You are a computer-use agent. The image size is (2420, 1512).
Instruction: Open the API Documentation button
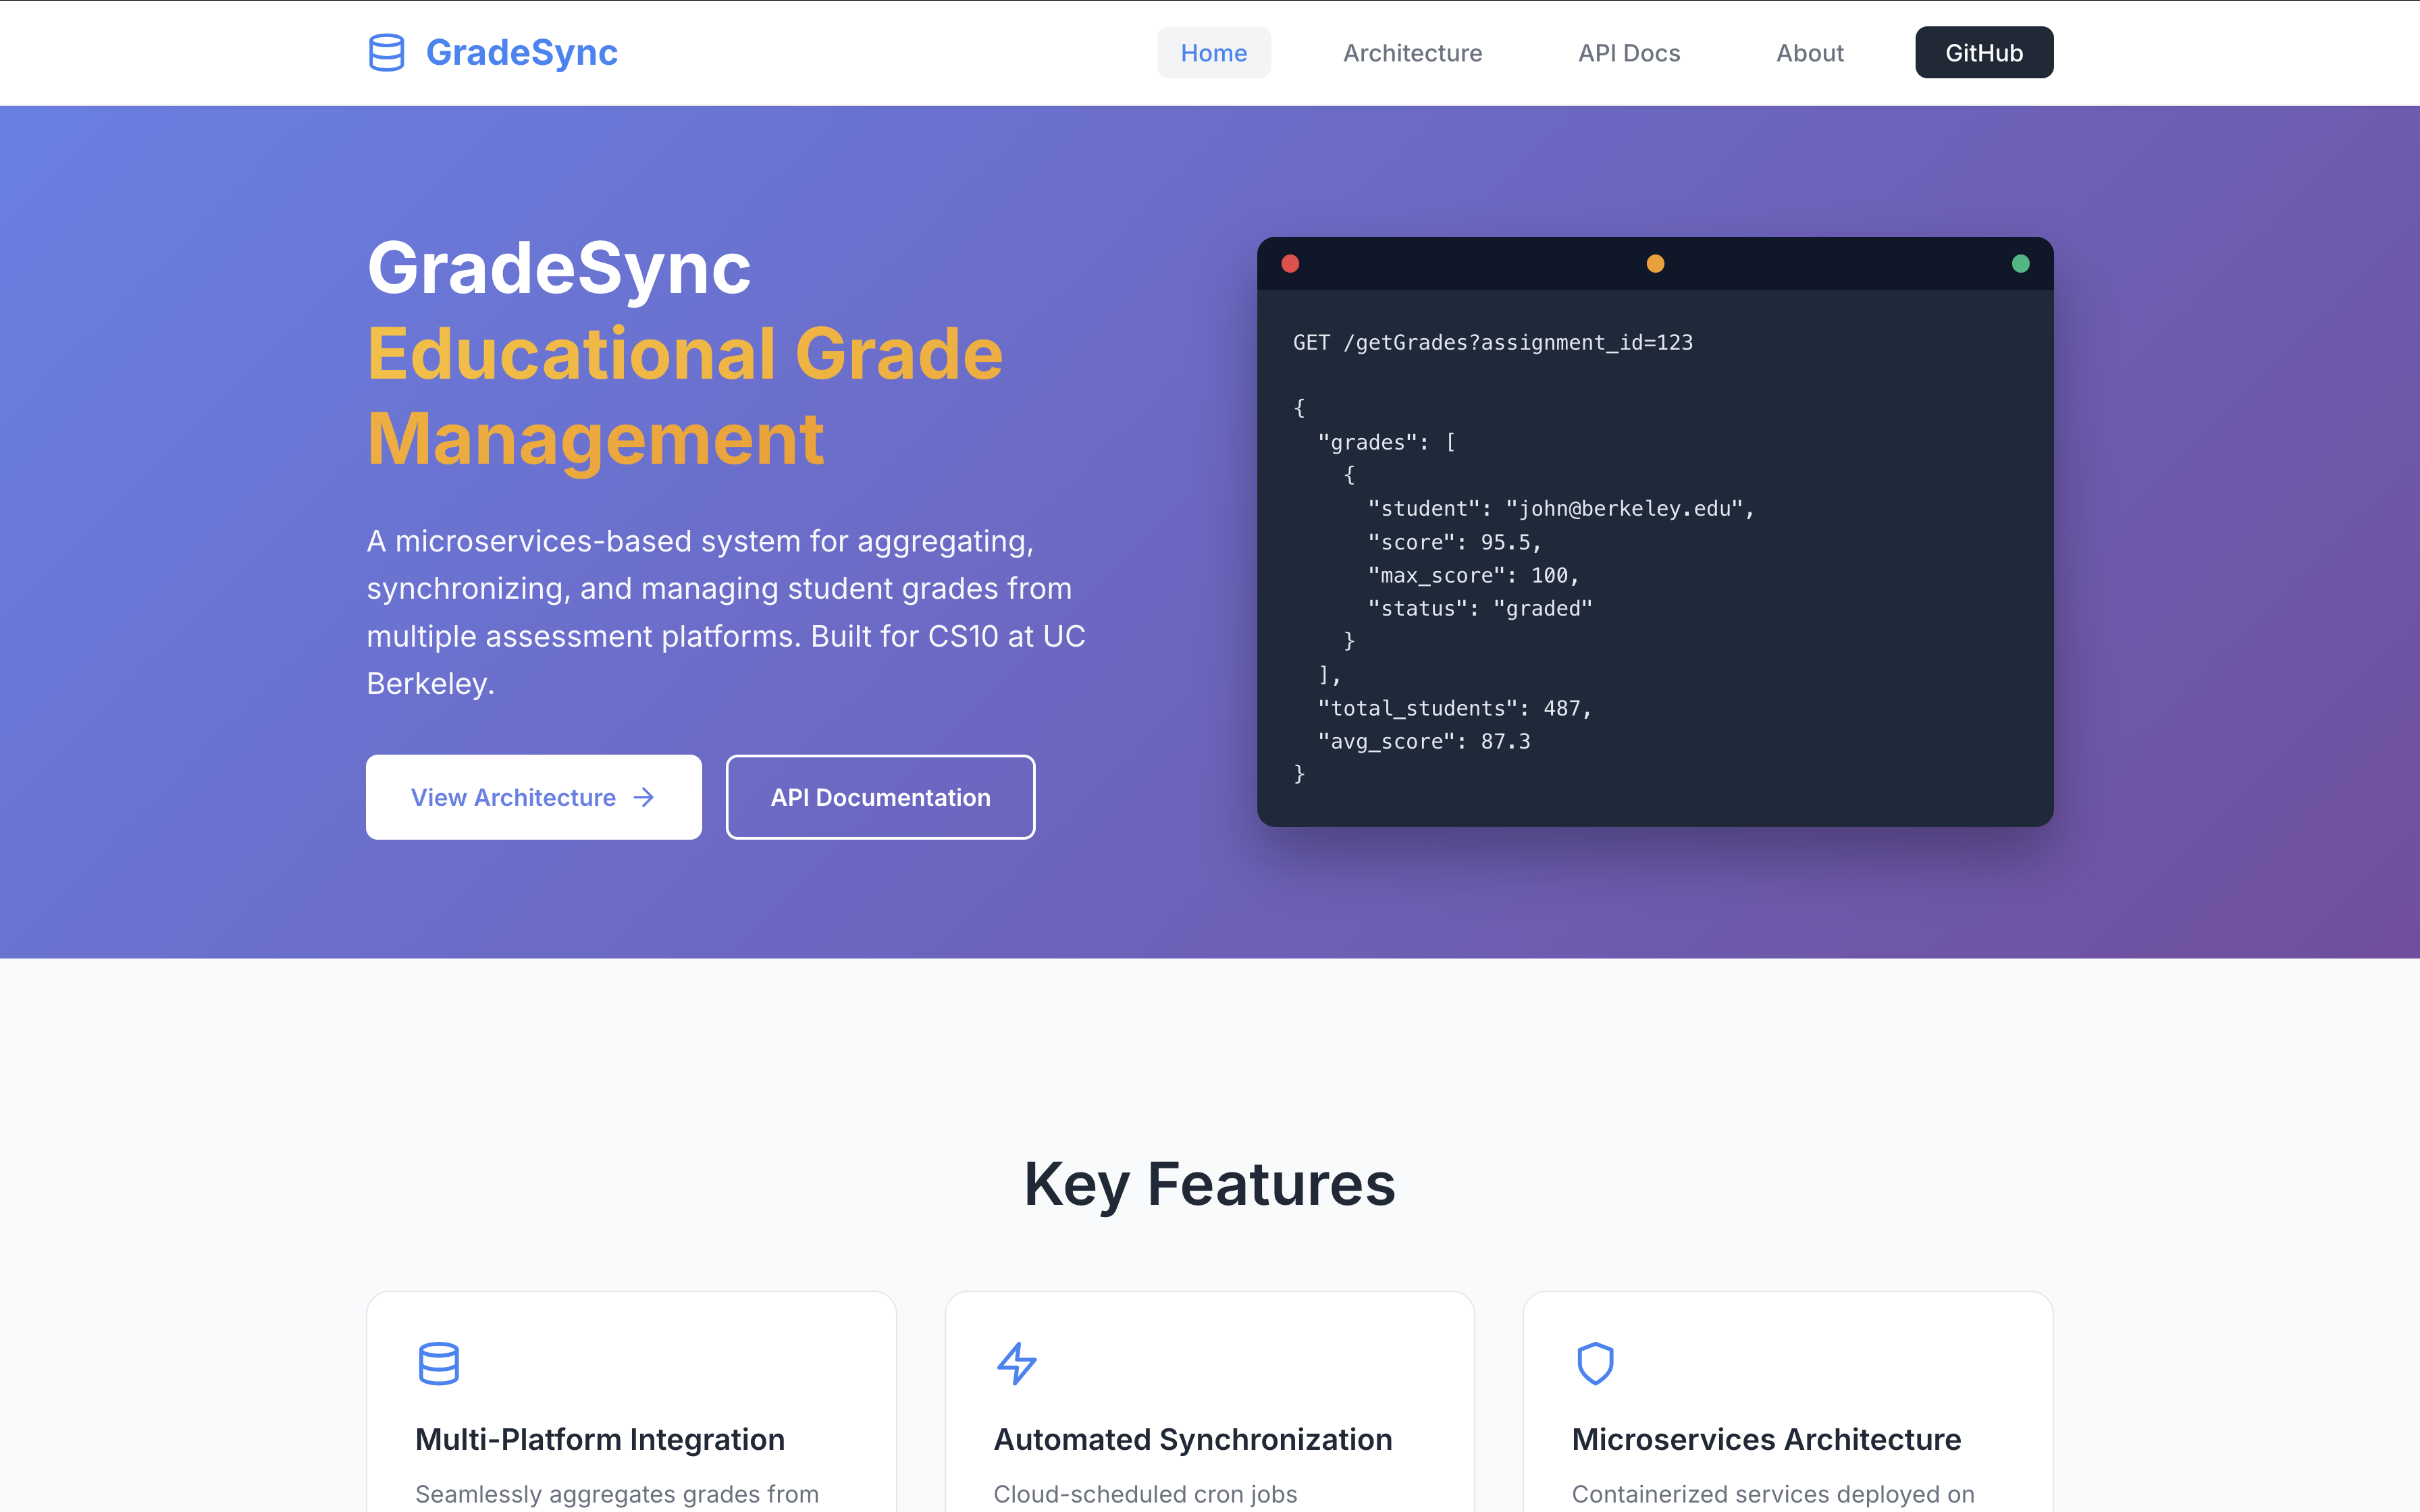(880, 797)
